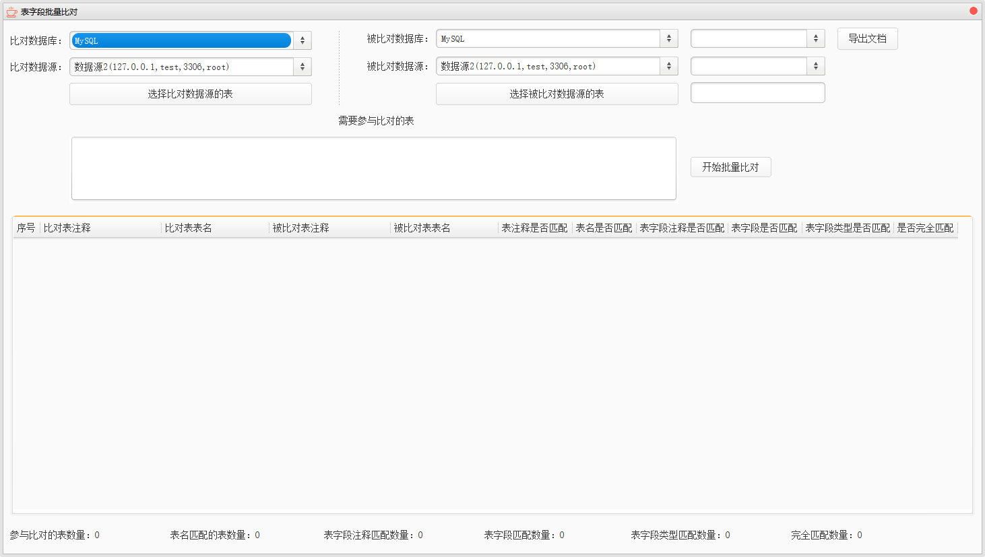Open the empty dropdown beside 导出文档
This screenshot has height=557, width=985.
pyautogui.click(x=757, y=39)
